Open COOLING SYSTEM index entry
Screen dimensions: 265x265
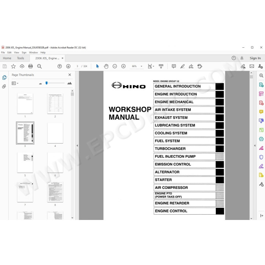pos(189,133)
